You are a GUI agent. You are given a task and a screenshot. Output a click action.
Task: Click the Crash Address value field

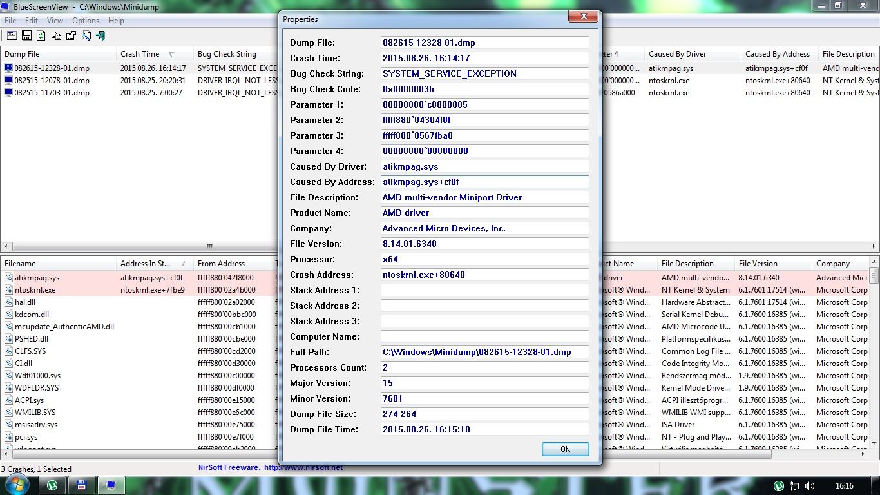point(485,275)
